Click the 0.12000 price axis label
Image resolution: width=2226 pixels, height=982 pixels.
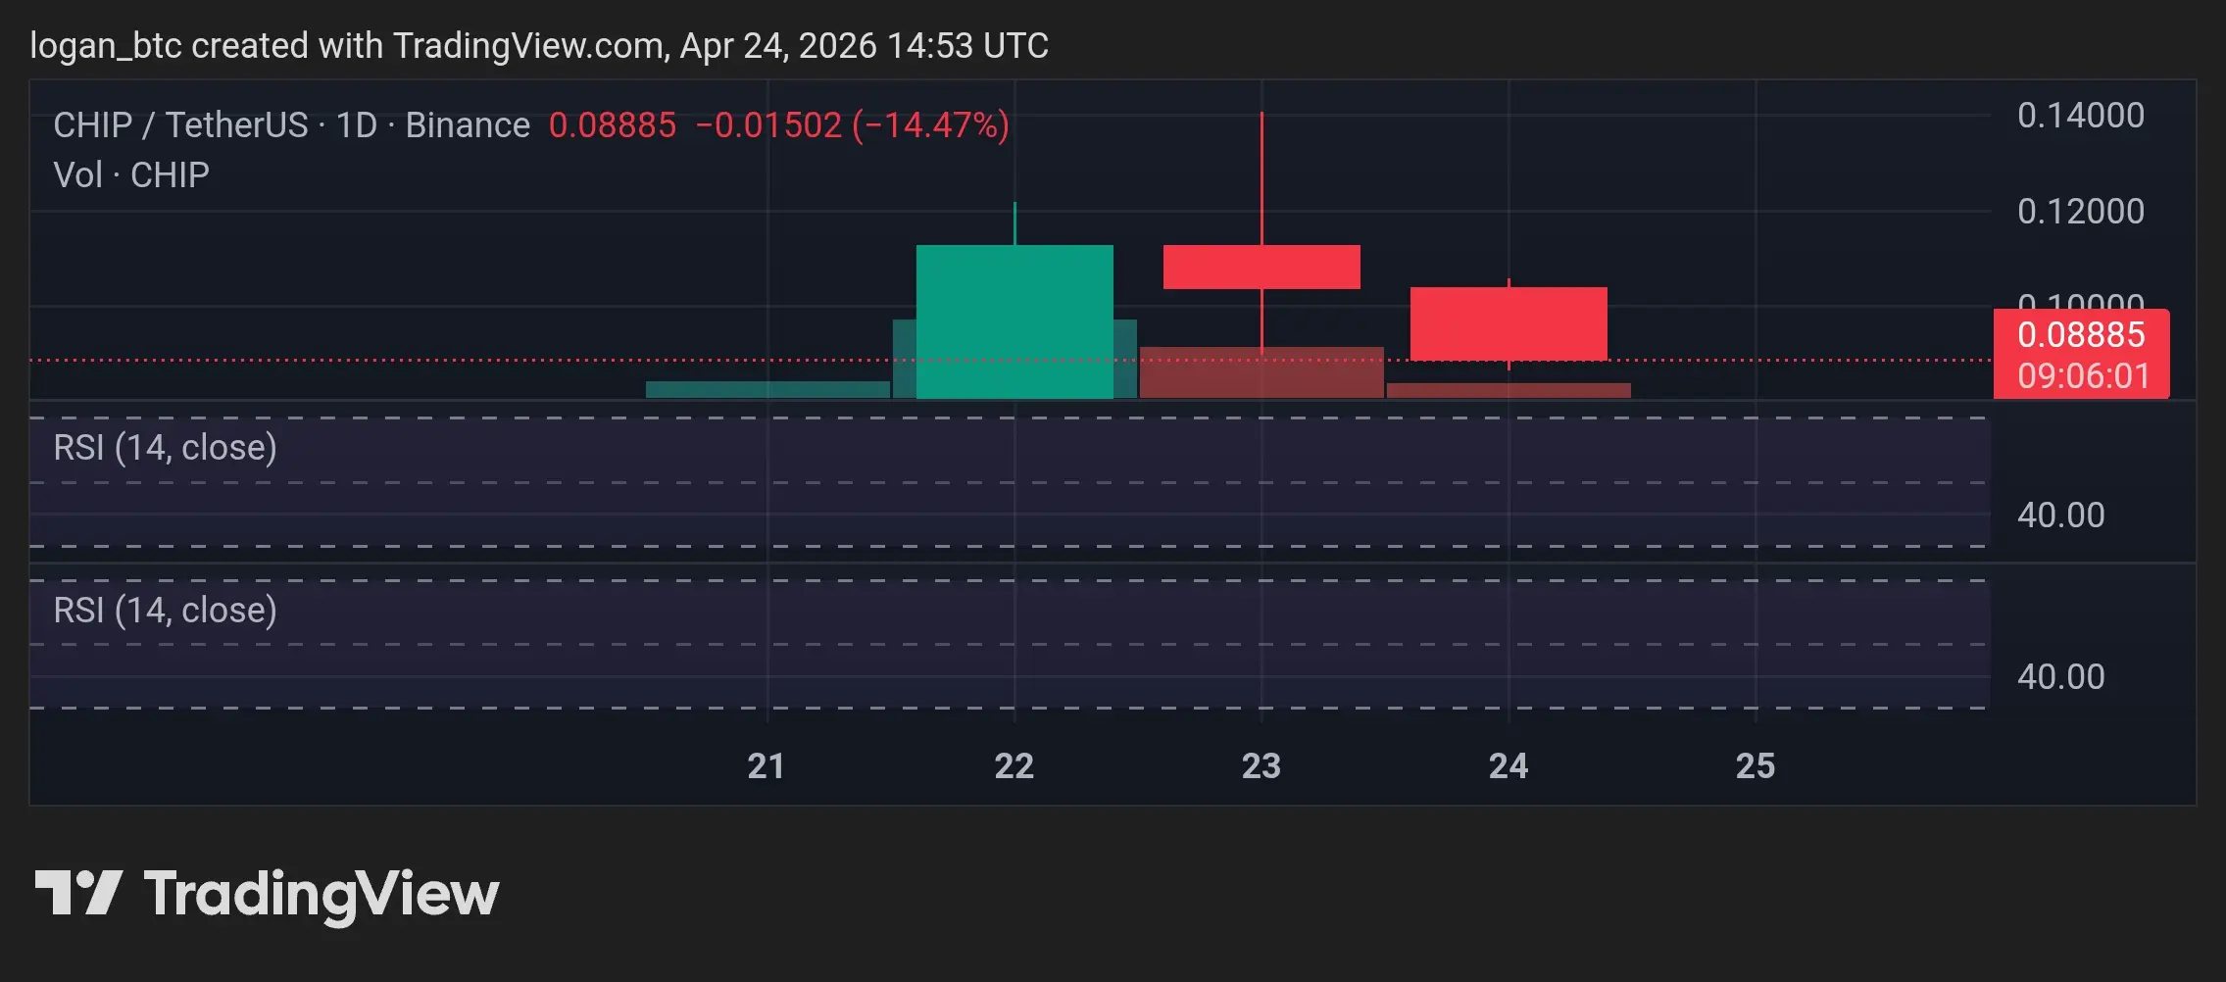2081,212
